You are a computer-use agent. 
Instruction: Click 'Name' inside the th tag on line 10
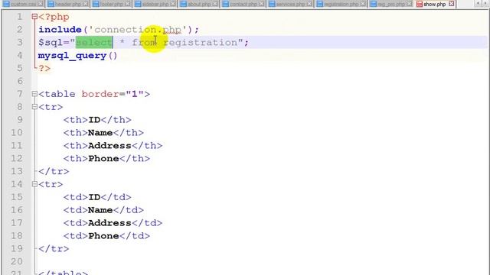(100, 132)
